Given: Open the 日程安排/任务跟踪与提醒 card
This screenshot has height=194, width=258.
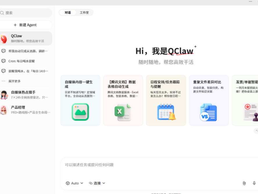Looking at the screenshot, I should 166,100.
